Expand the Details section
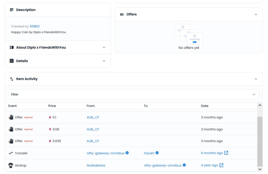268x174 pixels. pos(104,61)
